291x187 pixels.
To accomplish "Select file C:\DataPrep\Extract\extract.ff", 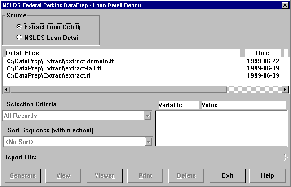I will tap(48, 75).
